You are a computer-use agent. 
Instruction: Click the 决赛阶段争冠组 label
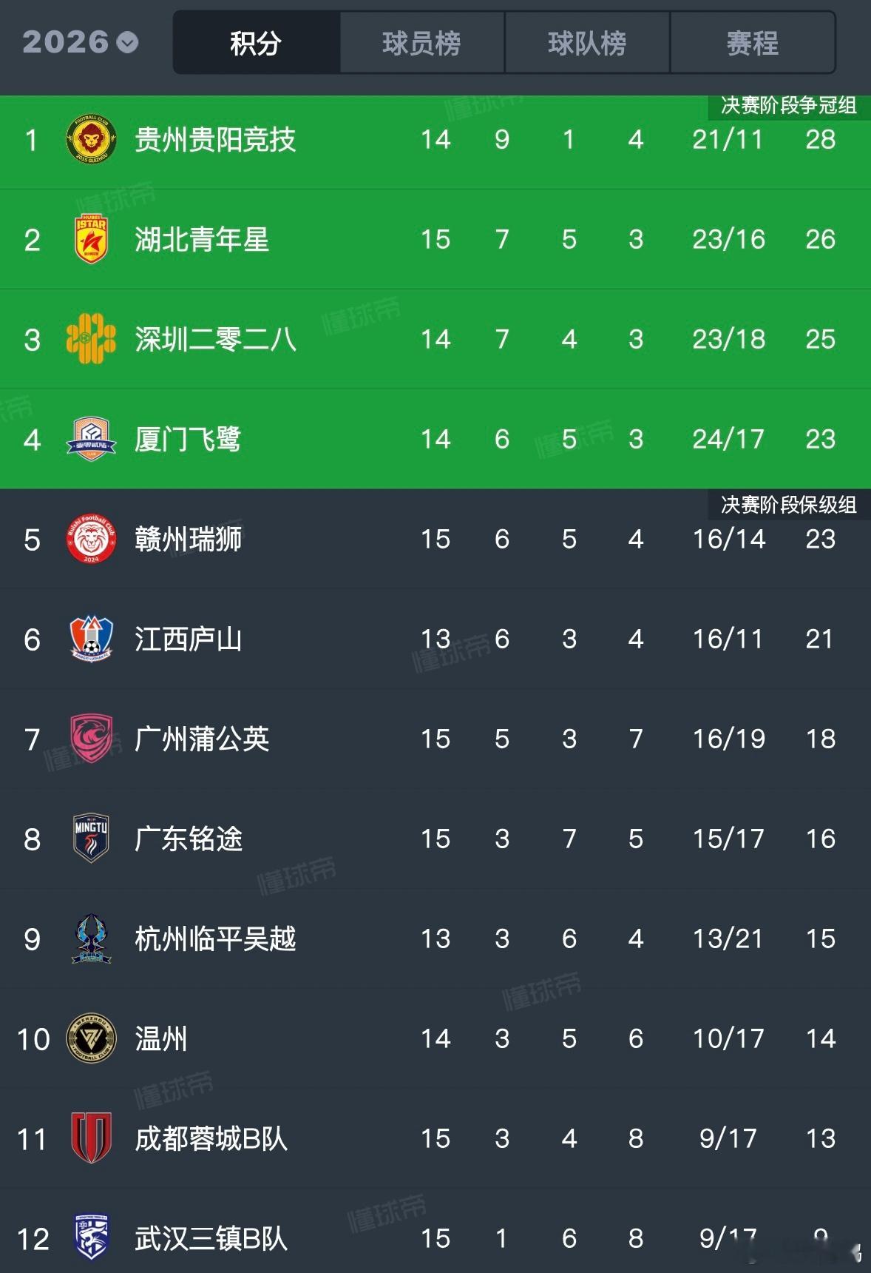[x=789, y=105]
